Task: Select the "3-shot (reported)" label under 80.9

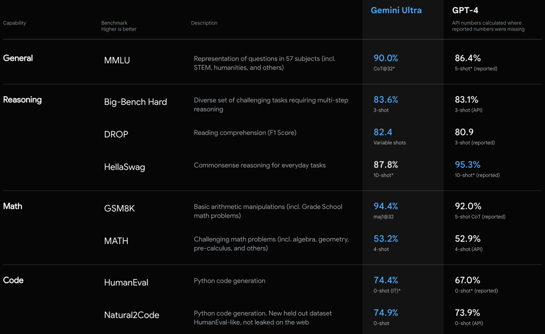Action: click(x=475, y=143)
